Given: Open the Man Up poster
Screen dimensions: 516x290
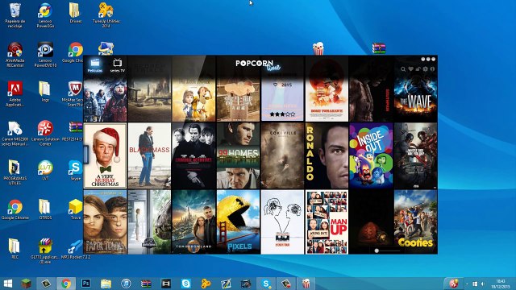Looking at the screenshot, I should (327, 222).
